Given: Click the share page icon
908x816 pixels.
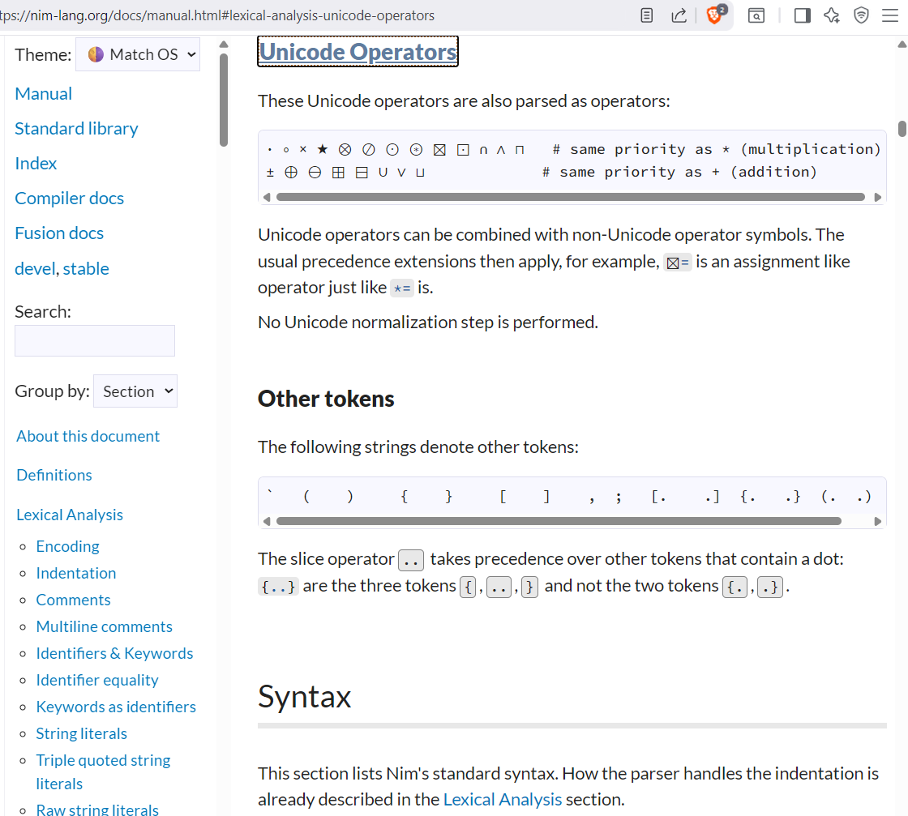Looking at the screenshot, I should tap(679, 15).
